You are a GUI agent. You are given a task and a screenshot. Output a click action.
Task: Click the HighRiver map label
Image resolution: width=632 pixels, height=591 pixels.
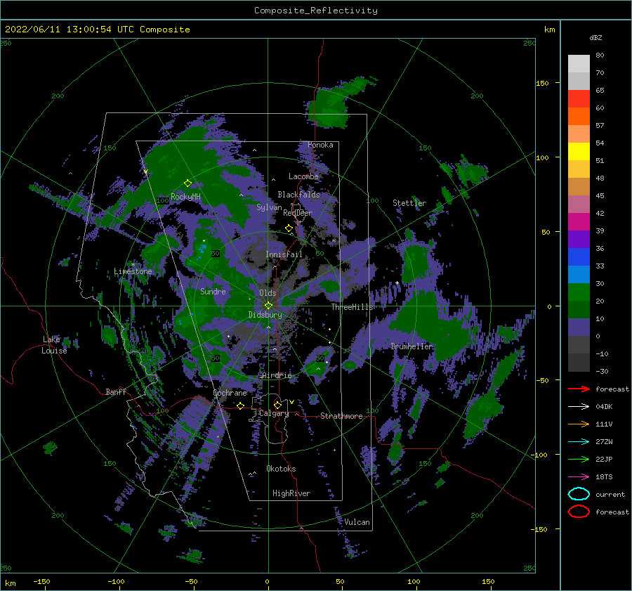point(291,493)
